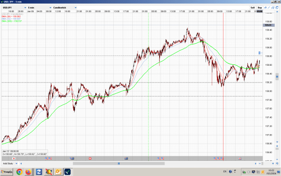Click the EMA (34) legend label
This screenshot has height=176, width=281.
11,17
